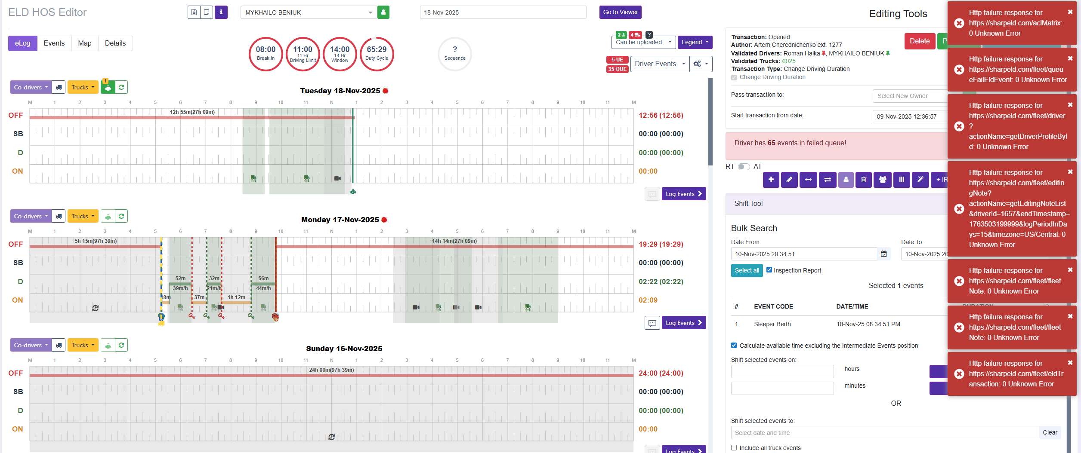Click the magic wand tool
The image size is (1081, 453).
pyautogui.click(x=920, y=180)
